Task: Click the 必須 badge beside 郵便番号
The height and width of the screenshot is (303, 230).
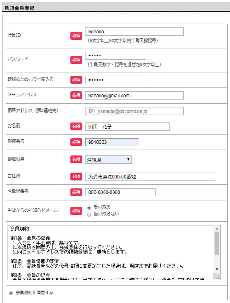Action: tap(76, 142)
